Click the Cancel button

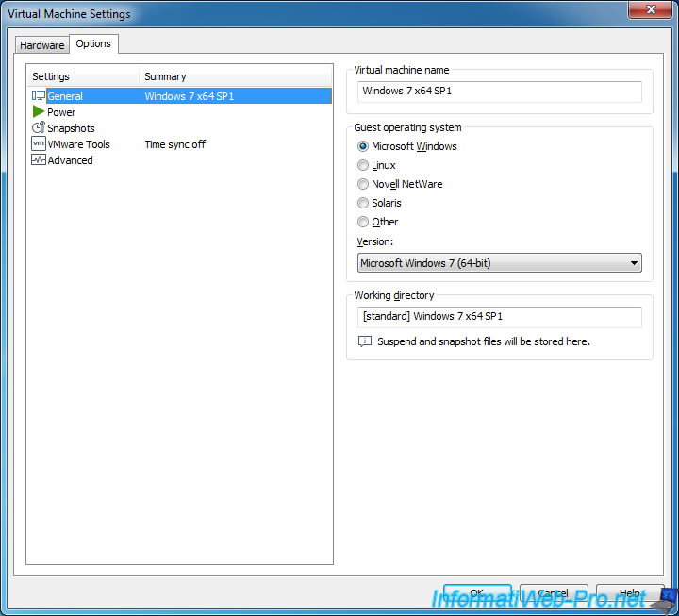point(554,593)
